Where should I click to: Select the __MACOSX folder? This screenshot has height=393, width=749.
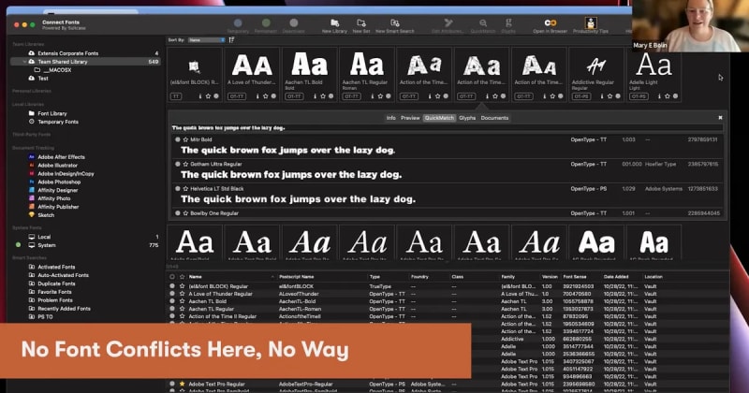click(x=57, y=70)
